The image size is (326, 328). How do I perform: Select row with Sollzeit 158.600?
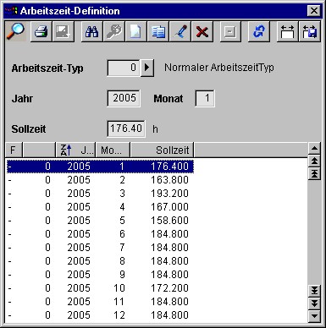click(x=100, y=221)
